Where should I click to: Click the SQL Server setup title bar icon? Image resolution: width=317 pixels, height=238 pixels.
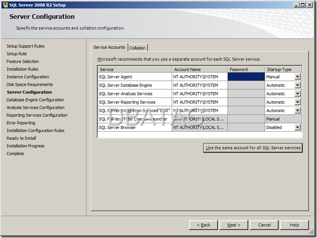tap(5, 5)
